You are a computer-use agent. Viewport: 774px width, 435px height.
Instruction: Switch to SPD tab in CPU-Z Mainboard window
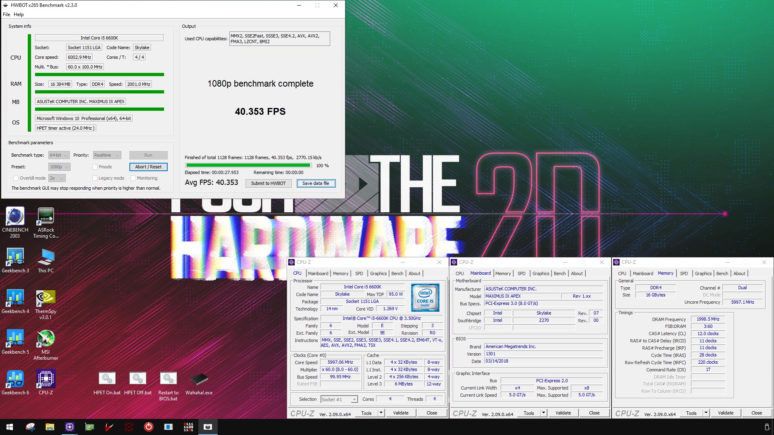coord(521,273)
